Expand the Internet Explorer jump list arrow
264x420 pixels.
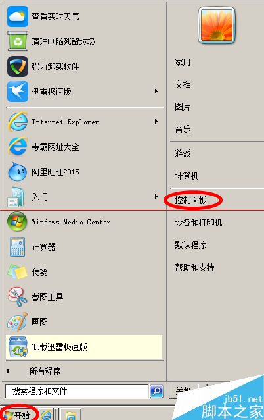156,122
